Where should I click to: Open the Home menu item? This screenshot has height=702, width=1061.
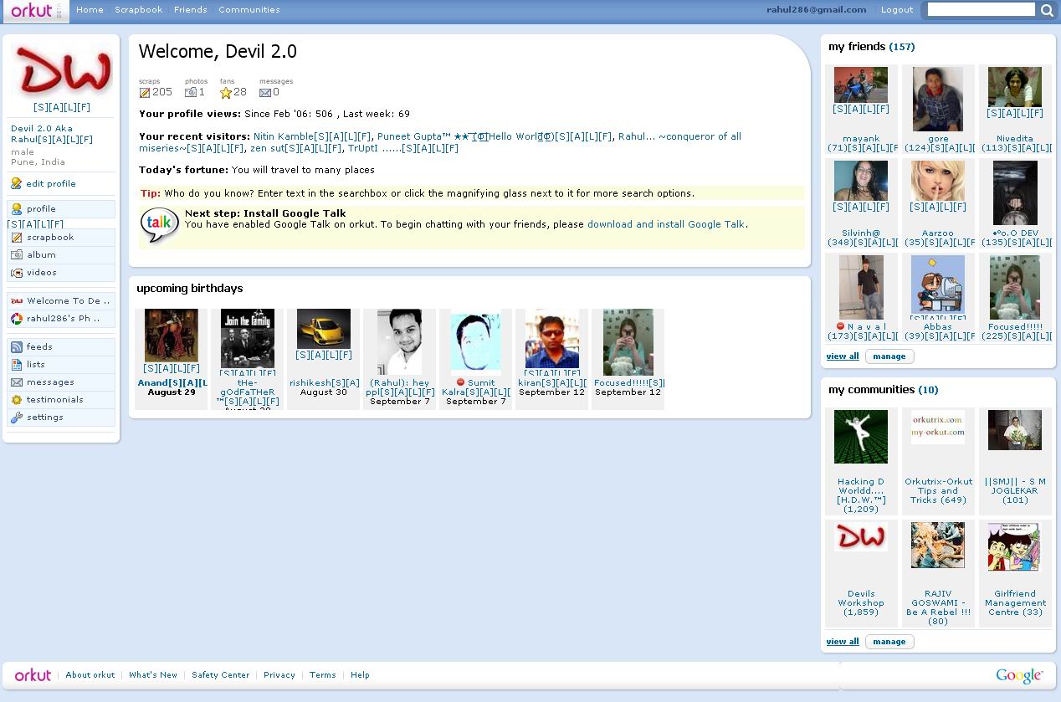pos(90,10)
